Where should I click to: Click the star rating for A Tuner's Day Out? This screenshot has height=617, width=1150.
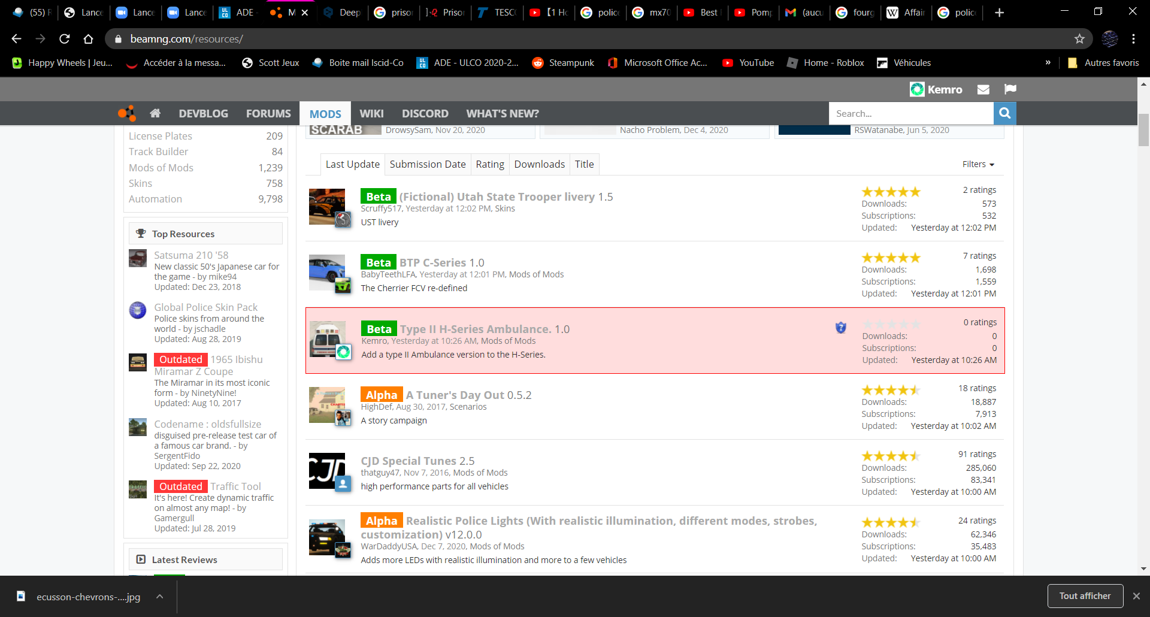click(x=891, y=390)
